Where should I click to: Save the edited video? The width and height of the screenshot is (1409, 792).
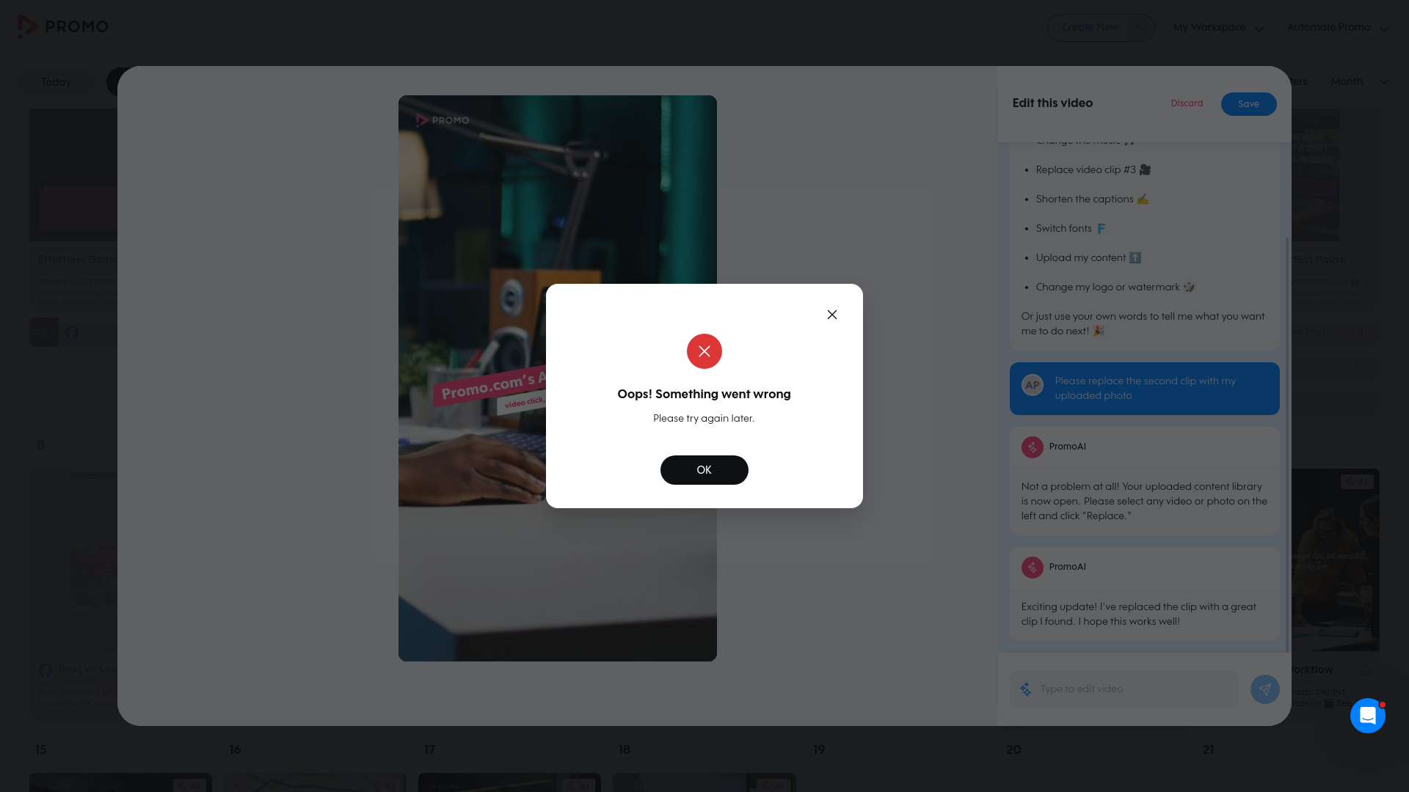1248,104
